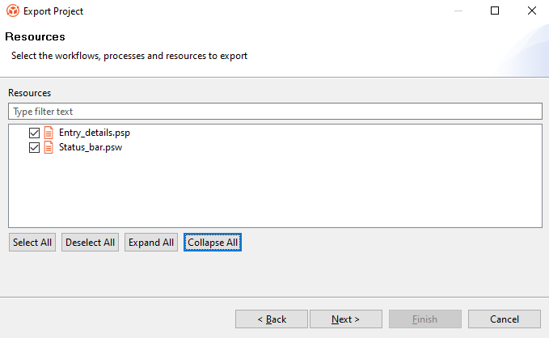Maximize the Export Project window
Image resolution: width=549 pixels, height=338 pixels.
click(495, 11)
